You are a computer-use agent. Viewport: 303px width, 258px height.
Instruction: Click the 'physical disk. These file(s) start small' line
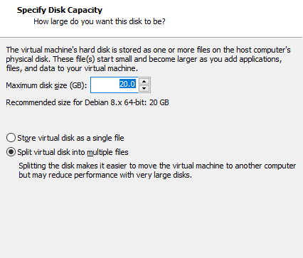144,59
